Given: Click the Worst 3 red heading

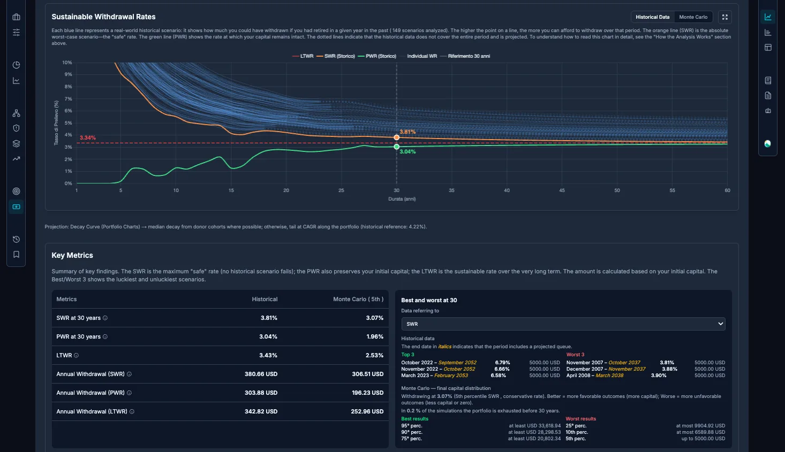Looking at the screenshot, I should coord(576,355).
